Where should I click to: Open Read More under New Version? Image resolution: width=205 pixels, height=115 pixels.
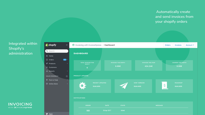pyautogui.click(x=137, y=86)
